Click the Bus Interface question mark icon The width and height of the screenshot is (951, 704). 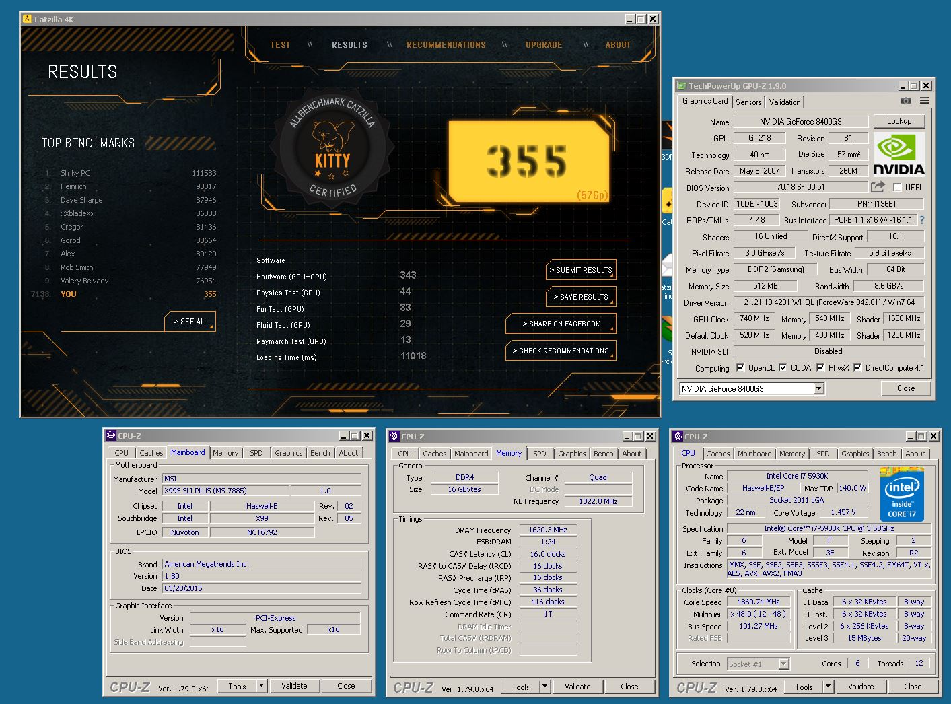[x=921, y=220]
